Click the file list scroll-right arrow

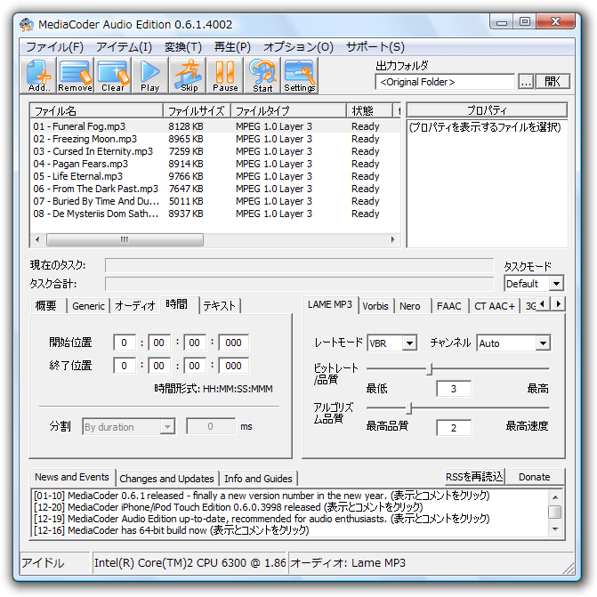(393, 239)
